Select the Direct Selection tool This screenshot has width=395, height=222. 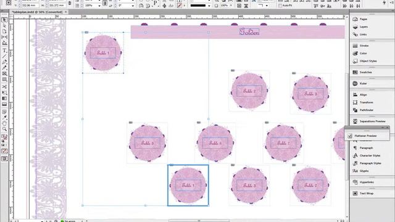(4, 26)
